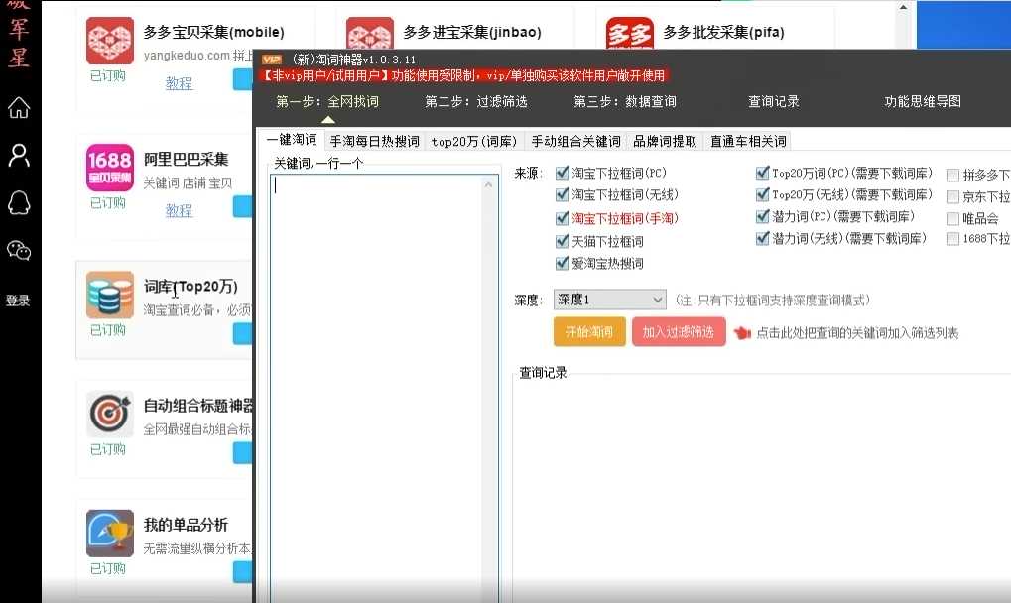This screenshot has height=603, width=1011.
Task: Click the VIP badge in the 淘词神器 title bar
Action: pyautogui.click(x=272, y=60)
